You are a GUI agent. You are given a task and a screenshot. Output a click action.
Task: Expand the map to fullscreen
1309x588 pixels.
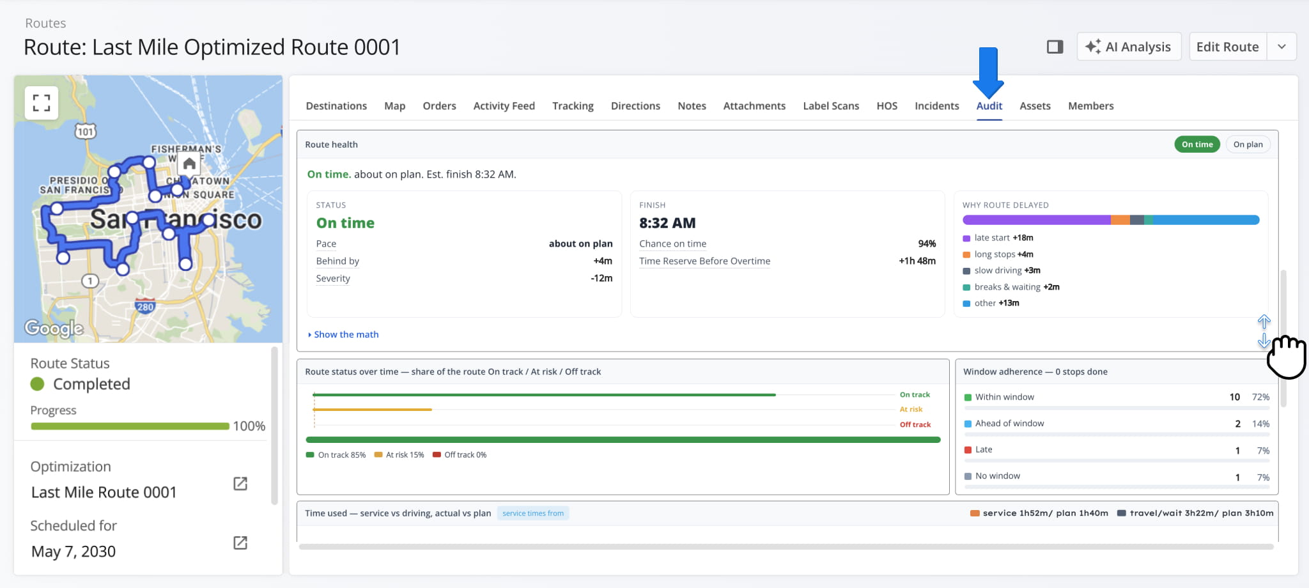click(42, 103)
